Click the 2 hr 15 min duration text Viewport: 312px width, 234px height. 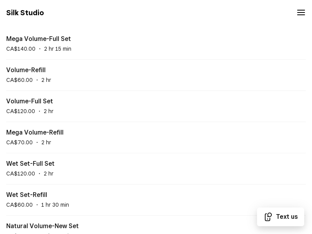point(58,49)
